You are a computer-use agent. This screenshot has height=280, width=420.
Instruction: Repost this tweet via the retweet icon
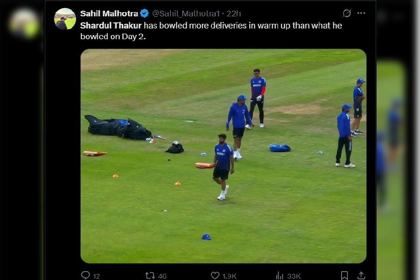click(x=150, y=275)
